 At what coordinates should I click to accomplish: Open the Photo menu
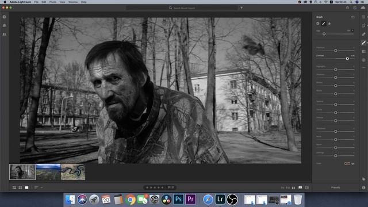click(x=53, y=2)
